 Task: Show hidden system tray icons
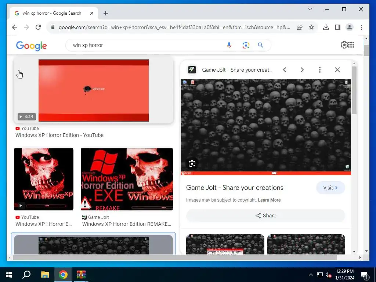point(311,275)
